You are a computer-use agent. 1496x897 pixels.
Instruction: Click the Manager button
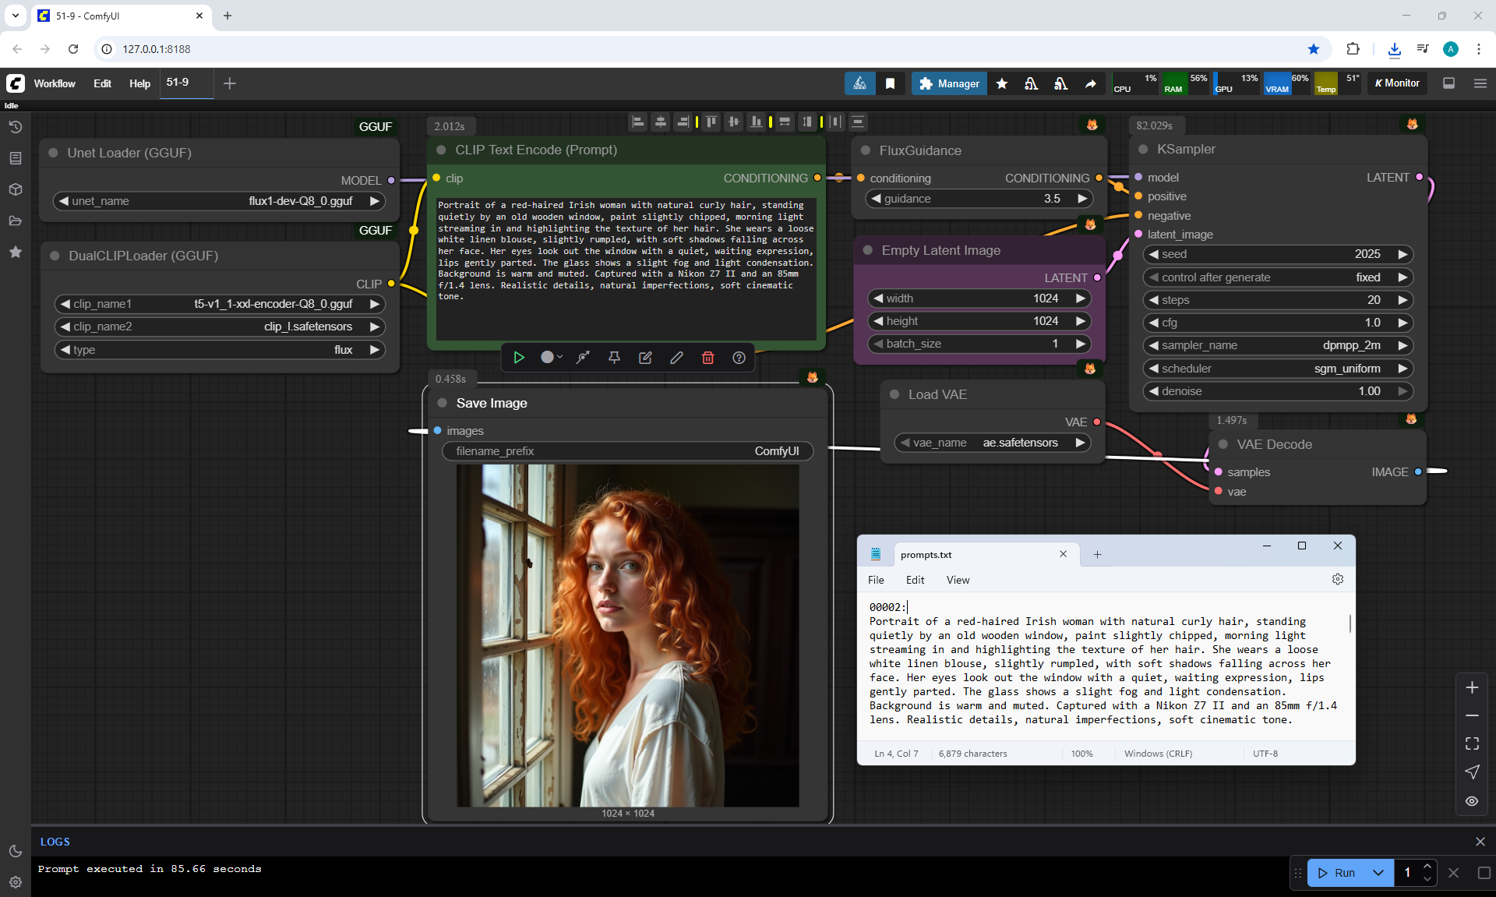tap(949, 83)
